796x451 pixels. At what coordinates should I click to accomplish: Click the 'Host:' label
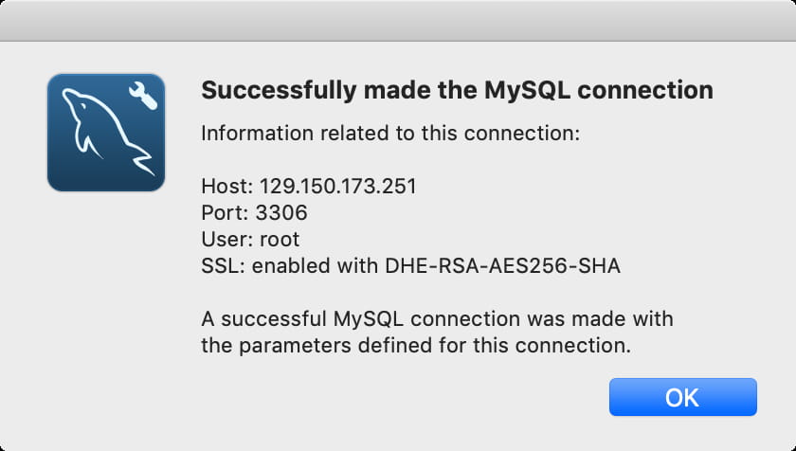226,187
